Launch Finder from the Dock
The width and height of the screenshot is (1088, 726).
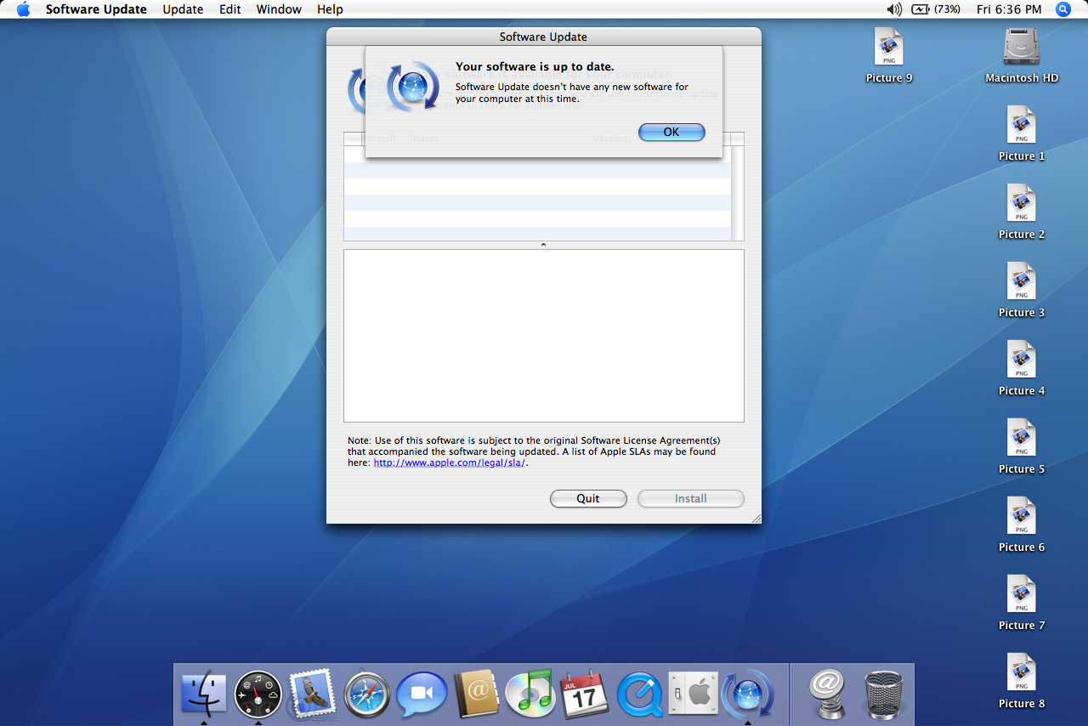(x=204, y=694)
